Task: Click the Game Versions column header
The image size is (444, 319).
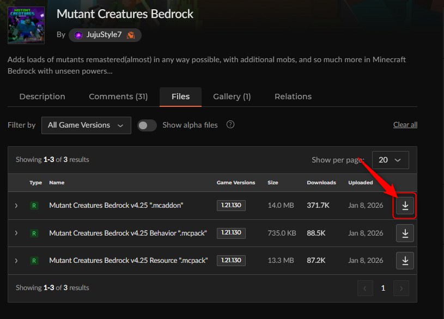Action: [x=236, y=183]
